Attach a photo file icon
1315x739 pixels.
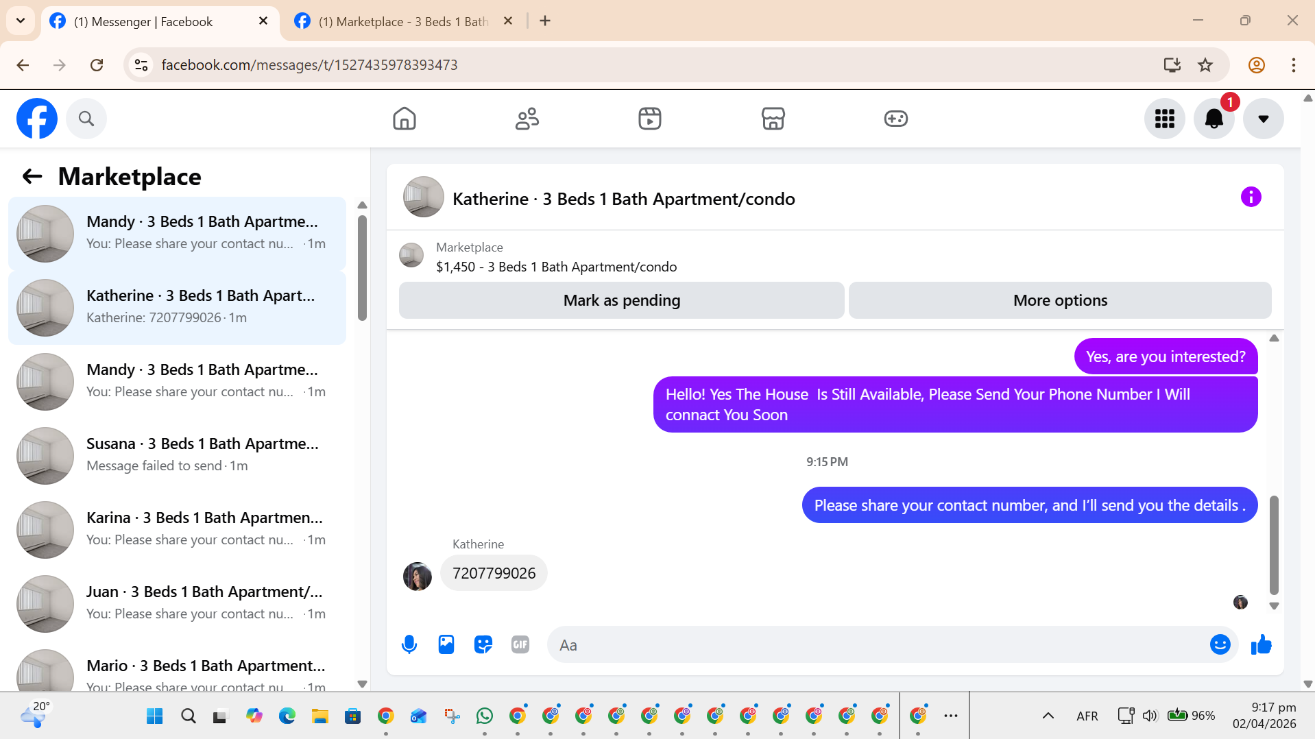click(x=446, y=644)
